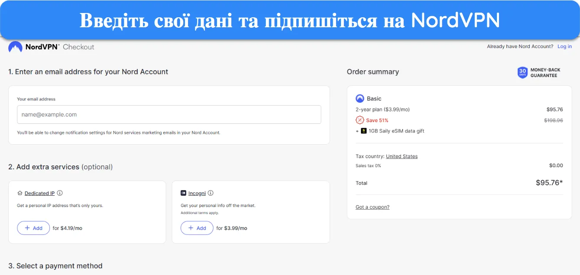Click 'Get your personal info off the market.'
This screenshot has height=275, width=580.
pyautogui.click(x=218, y=205)
